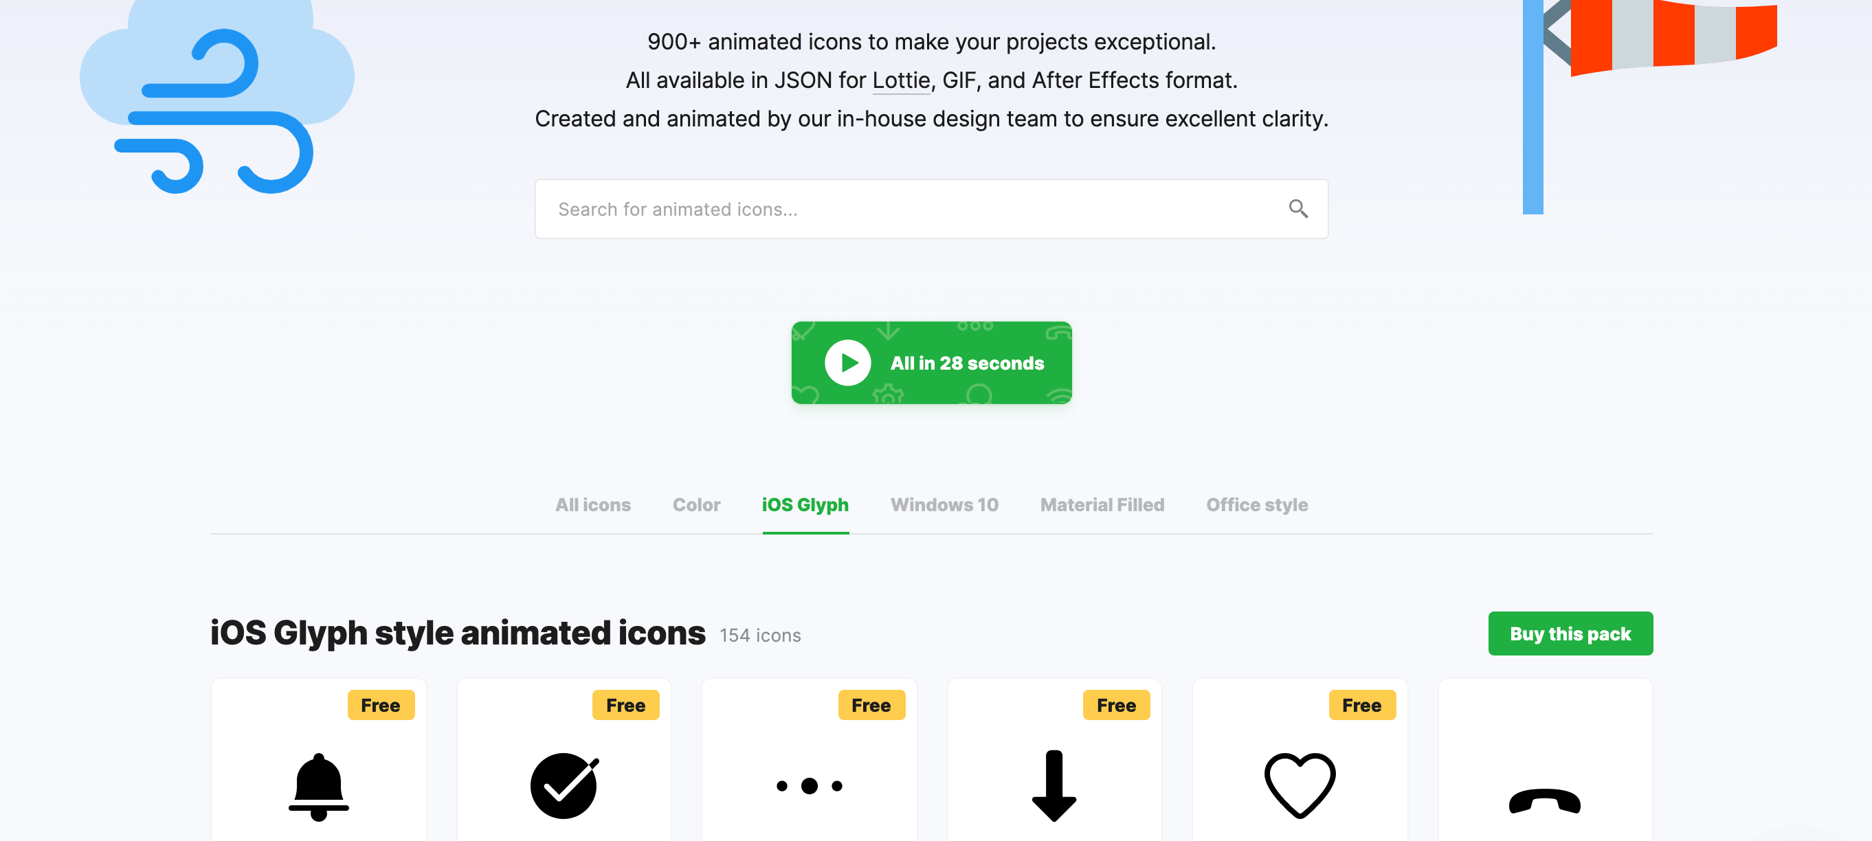Image resolution: width=1872 pixels, height=841 pixels.
Task: Click the magnifier search icon
Action: (1298, 210)
